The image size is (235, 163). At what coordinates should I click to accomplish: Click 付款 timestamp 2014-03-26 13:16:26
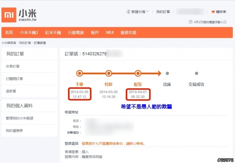109,94
